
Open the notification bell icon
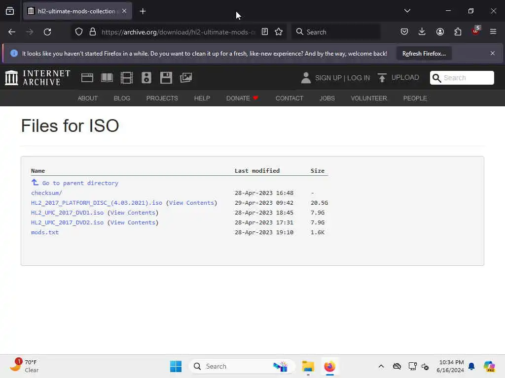(471, 366)
